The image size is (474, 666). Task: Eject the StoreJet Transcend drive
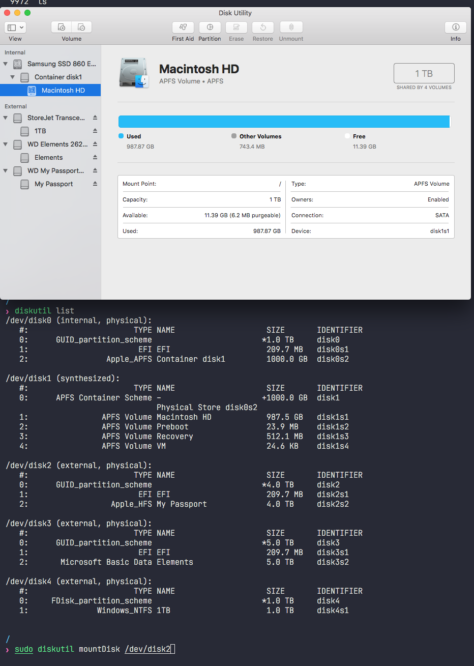pyautogui.click(x=95, y=118)
